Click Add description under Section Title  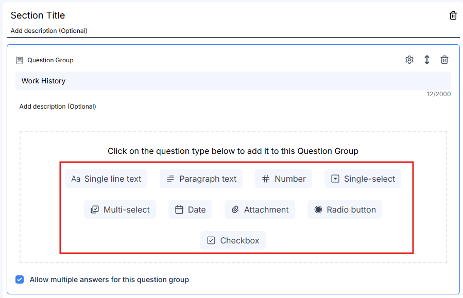(x=48, y=31)
